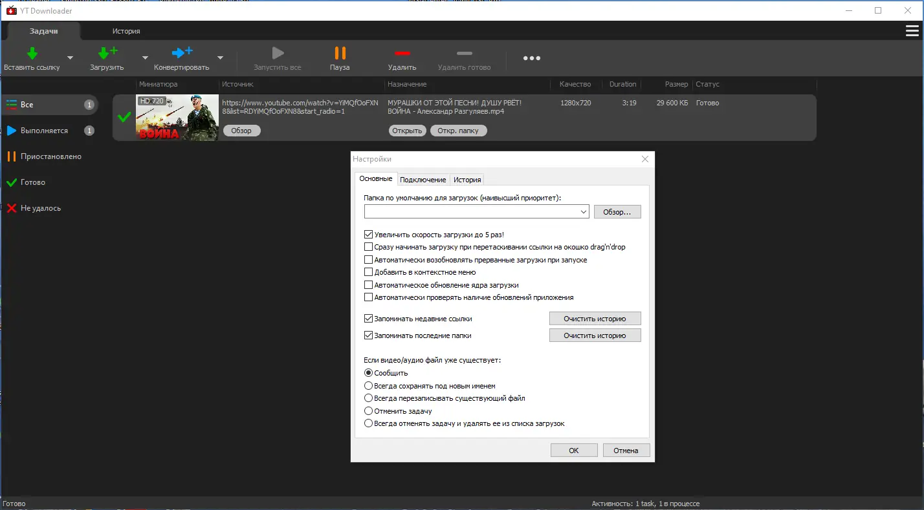Switch to the Подключение settings tab

423,179
